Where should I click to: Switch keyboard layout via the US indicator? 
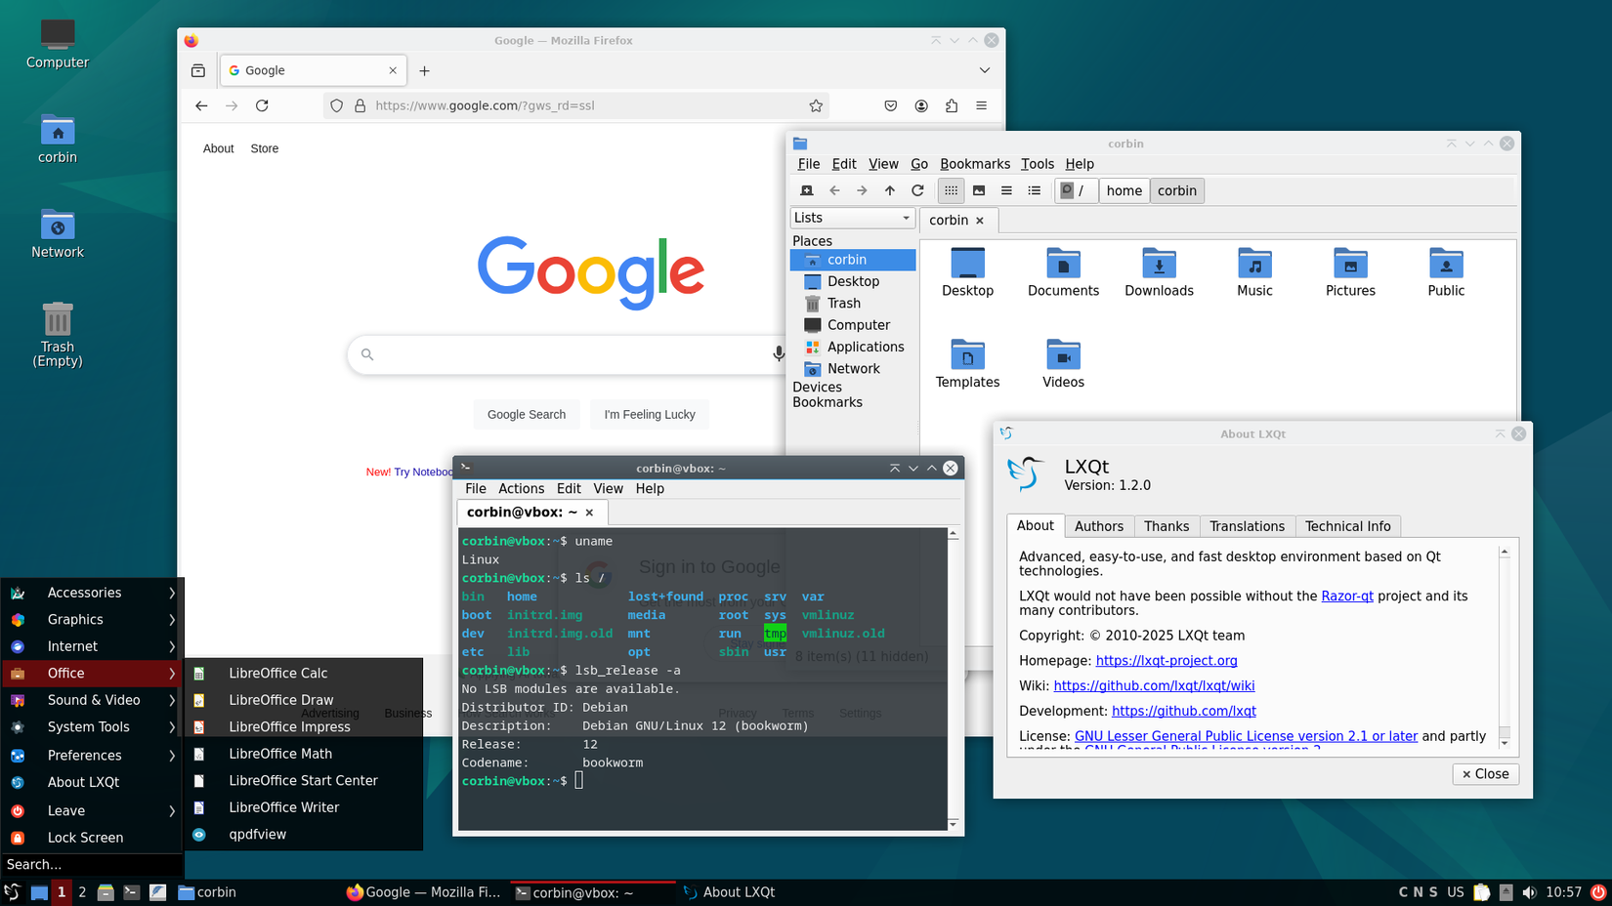coord(1456,891)
